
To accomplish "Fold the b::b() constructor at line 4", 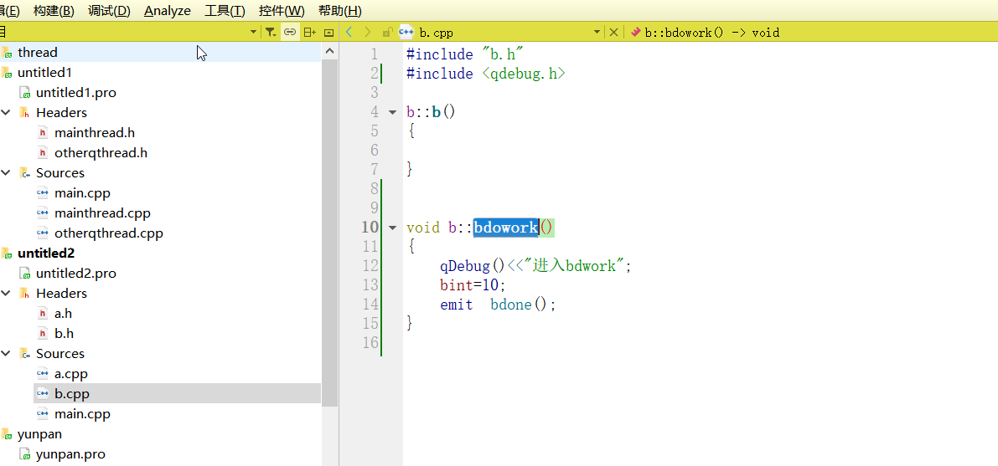I will 392,113.
